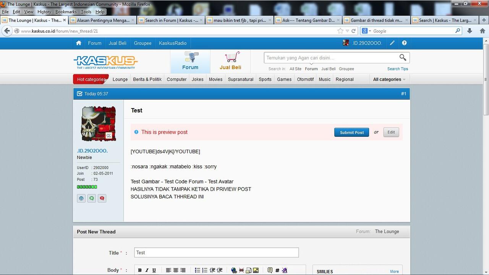Image resolution: width=489 pixels, height=275 pixels.
Task: Open Firefox home page icon
Action: tap(482, 31)
